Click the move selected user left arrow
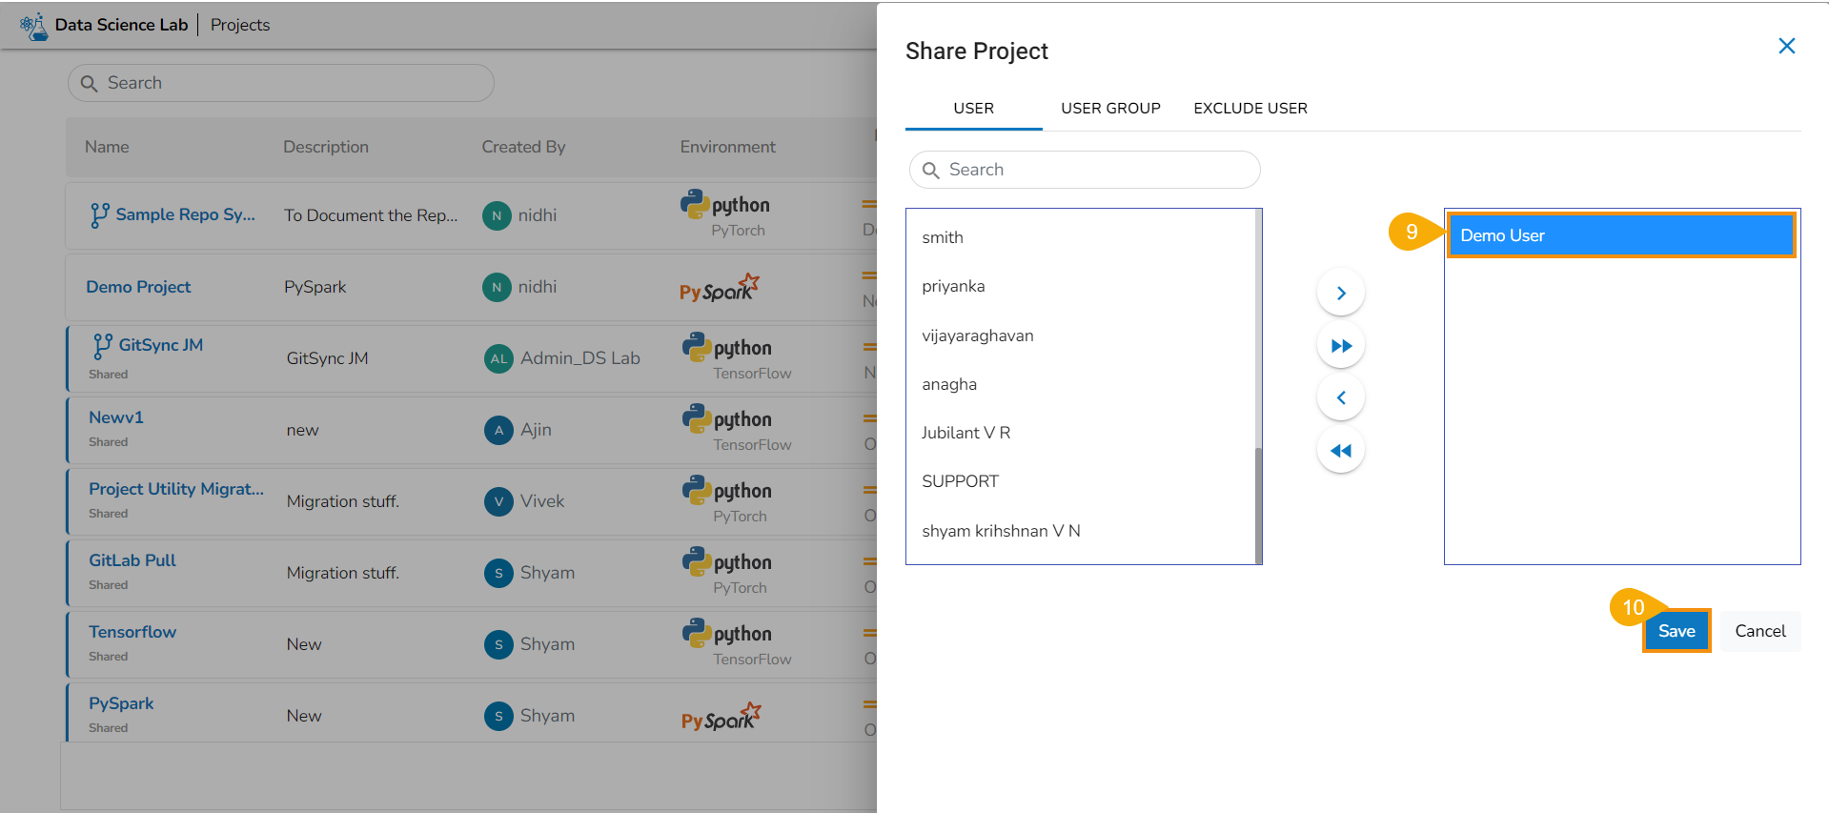The image size is (1829, 813). (x=1340, y=397)
